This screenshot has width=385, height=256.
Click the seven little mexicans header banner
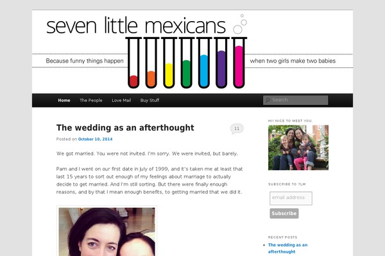coord(193,52)
